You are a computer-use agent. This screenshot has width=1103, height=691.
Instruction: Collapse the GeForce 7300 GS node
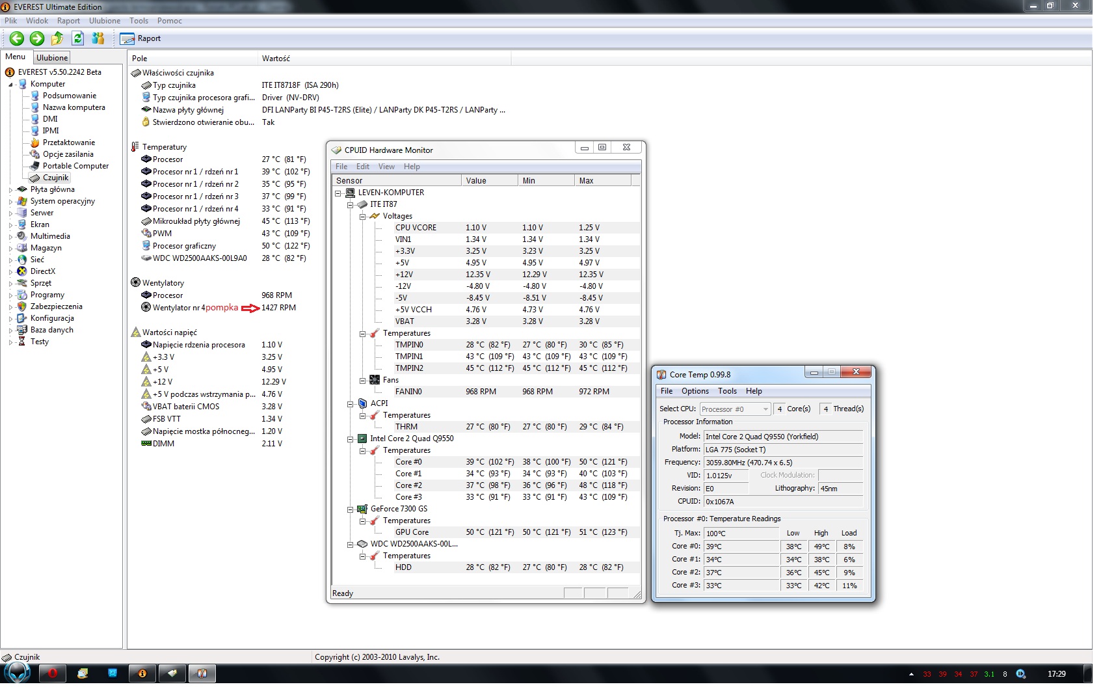(x=351, y=509)
